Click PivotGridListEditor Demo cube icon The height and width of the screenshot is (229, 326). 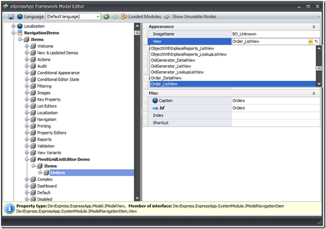[x=33, y=159]
